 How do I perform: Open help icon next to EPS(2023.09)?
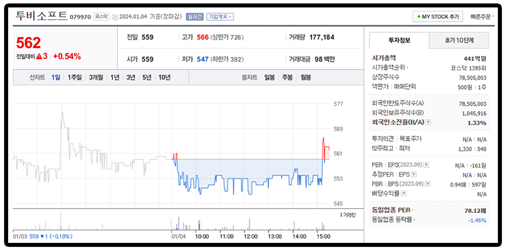click(x=426, y=165)
